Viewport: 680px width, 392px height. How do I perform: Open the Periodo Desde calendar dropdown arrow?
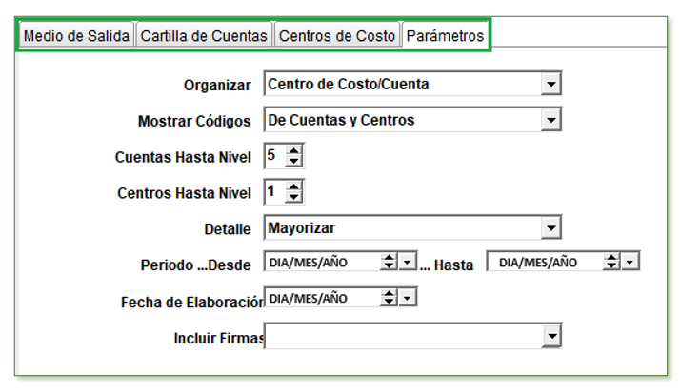pyautogui.click(x=408, y=262)
